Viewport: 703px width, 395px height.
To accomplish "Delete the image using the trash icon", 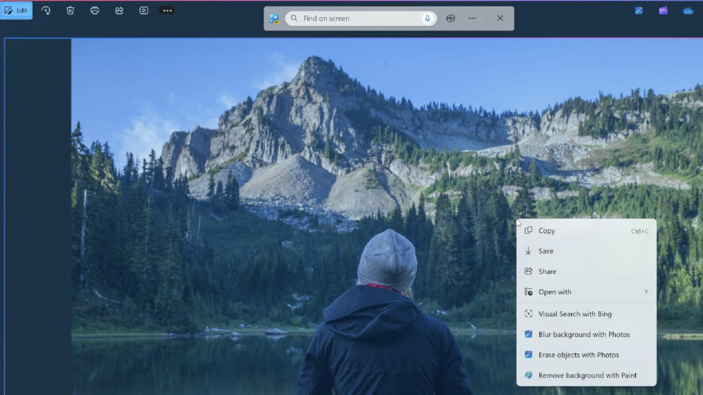I will pyautogui.click(x=70, y=11).
